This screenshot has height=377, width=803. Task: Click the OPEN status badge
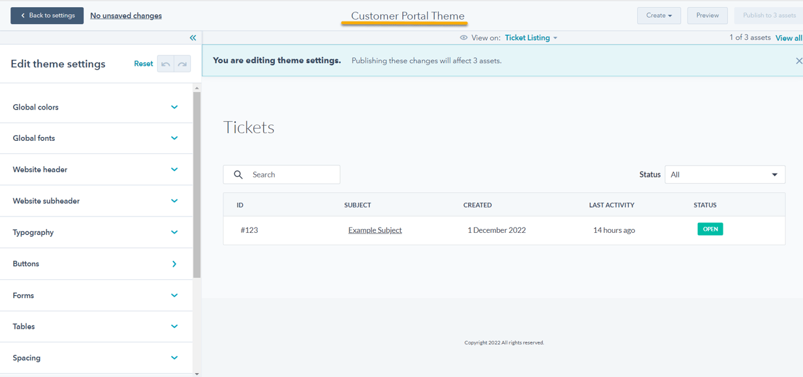pos(710,229)
